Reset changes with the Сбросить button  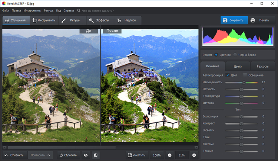(x=68, y=155)
